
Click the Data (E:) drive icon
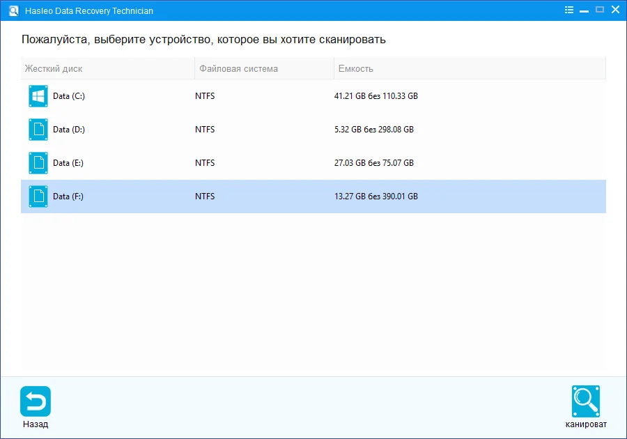38,163
